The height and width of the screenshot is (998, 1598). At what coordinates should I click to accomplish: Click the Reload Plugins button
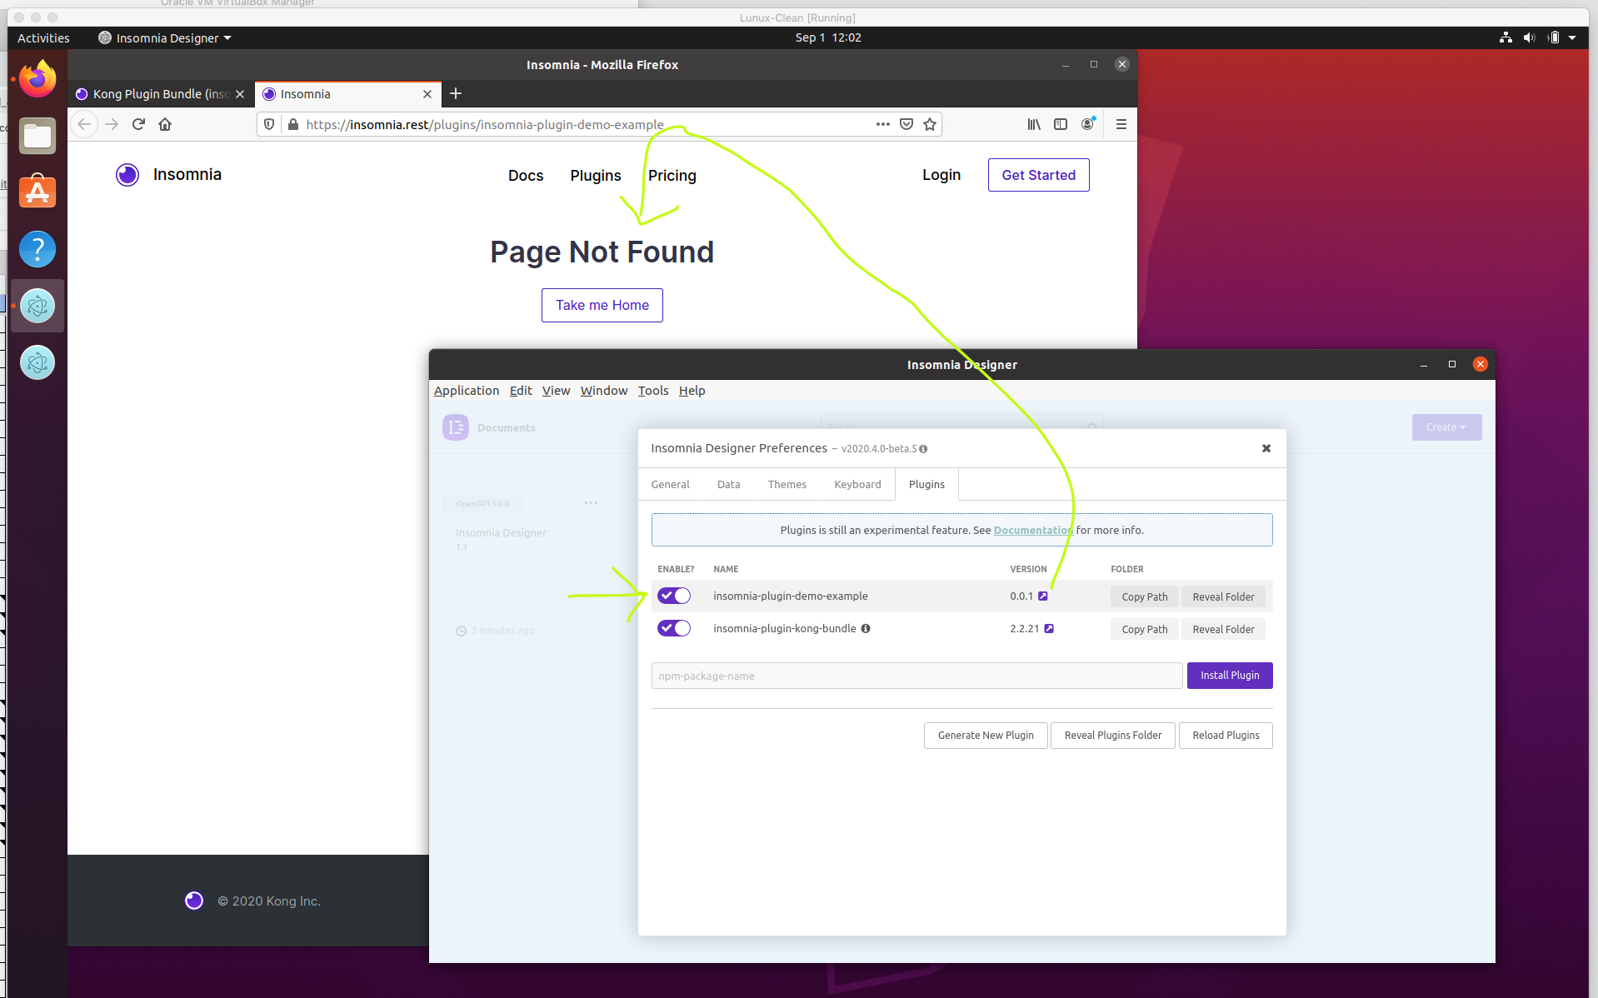pyautogui.click(x=1226, y=735)
